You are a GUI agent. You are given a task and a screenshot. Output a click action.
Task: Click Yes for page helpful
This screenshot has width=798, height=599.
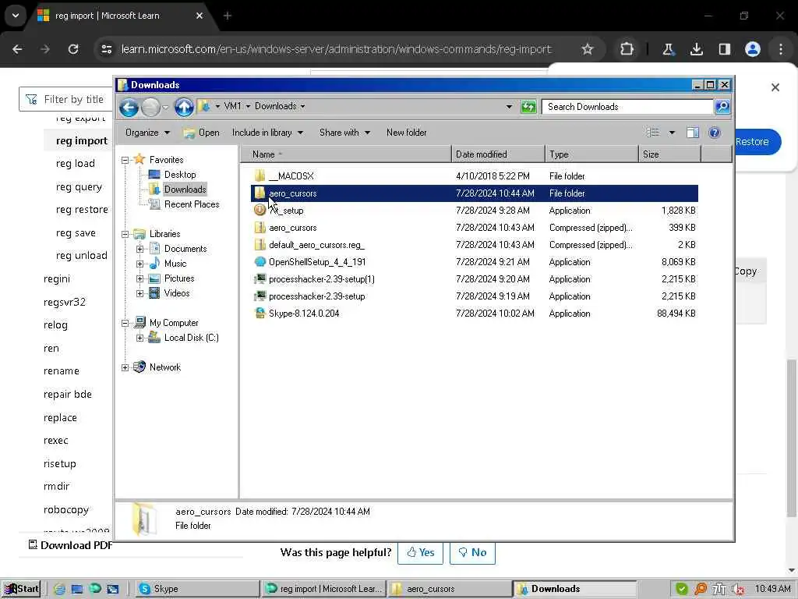pyautogui.click(x=420, y=553)
